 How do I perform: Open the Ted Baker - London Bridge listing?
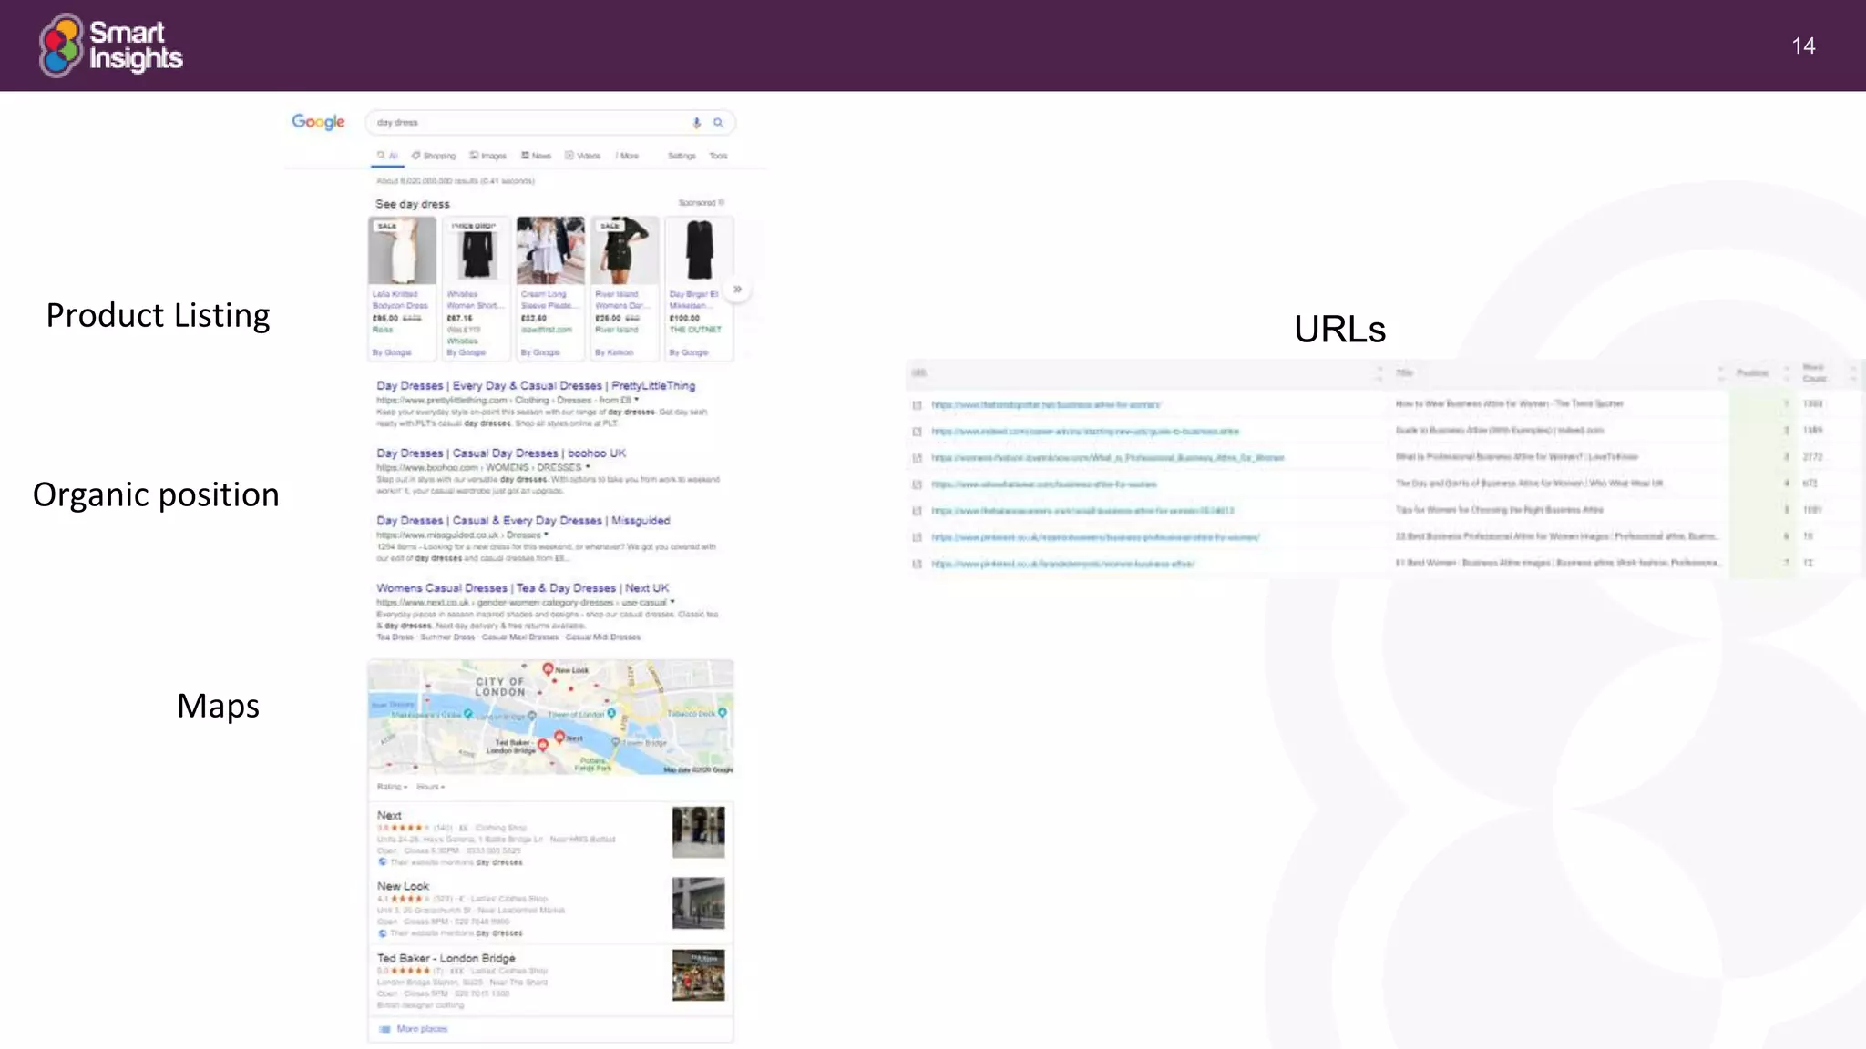(446, 958)
